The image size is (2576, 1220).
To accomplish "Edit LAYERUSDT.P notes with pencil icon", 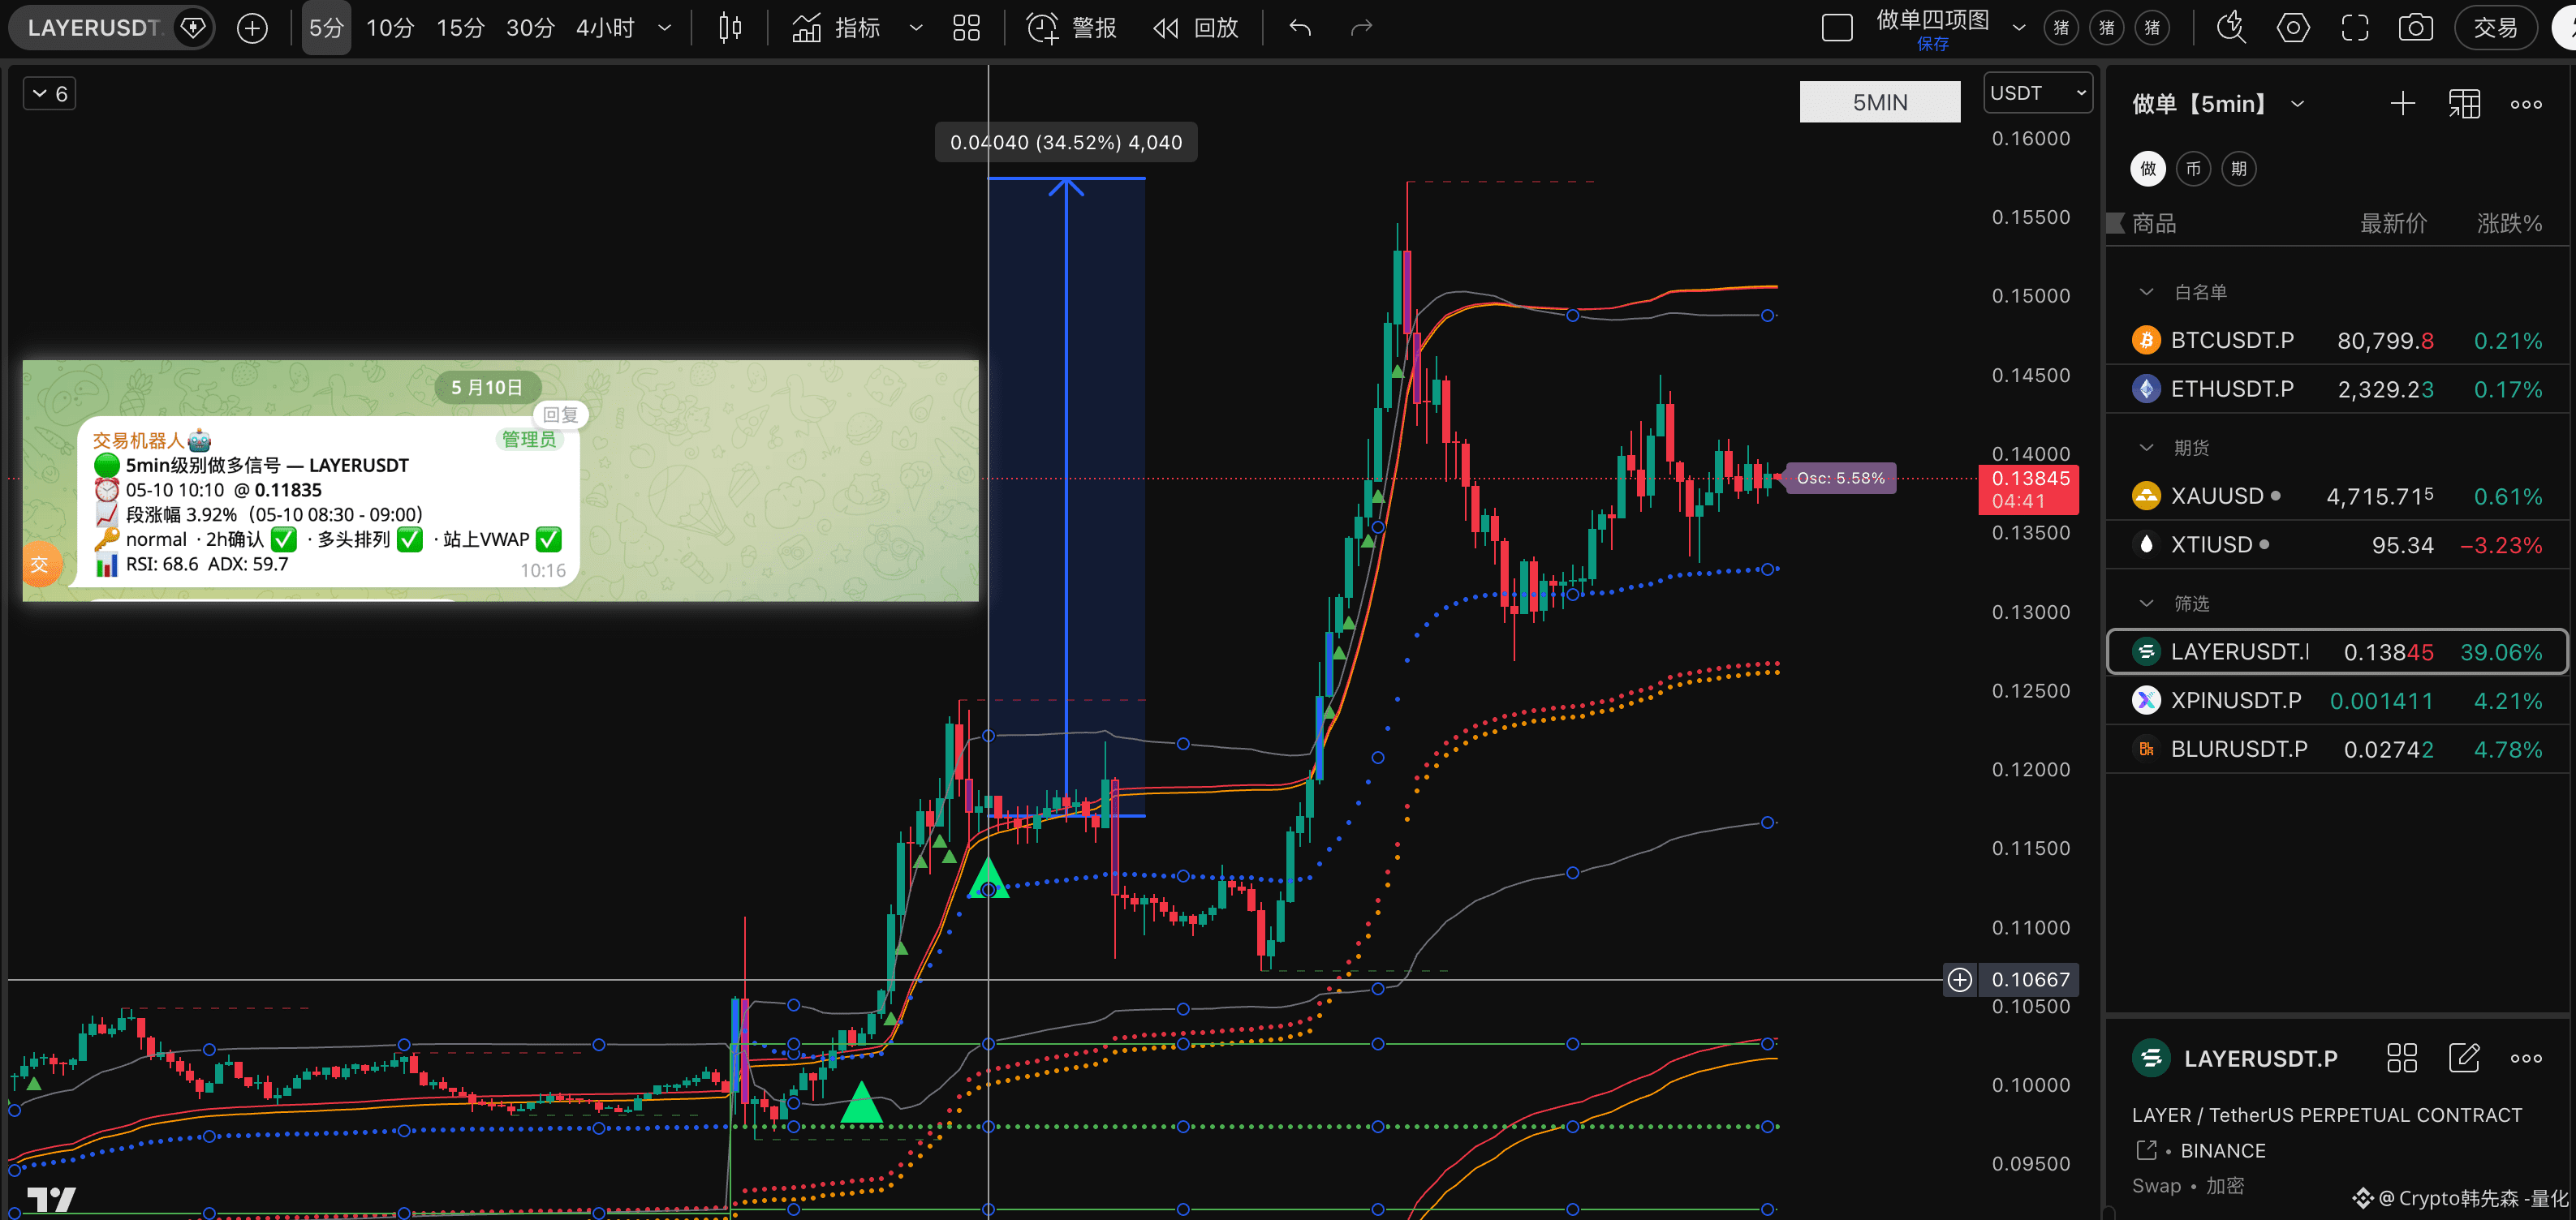I will (2464, 1058).
